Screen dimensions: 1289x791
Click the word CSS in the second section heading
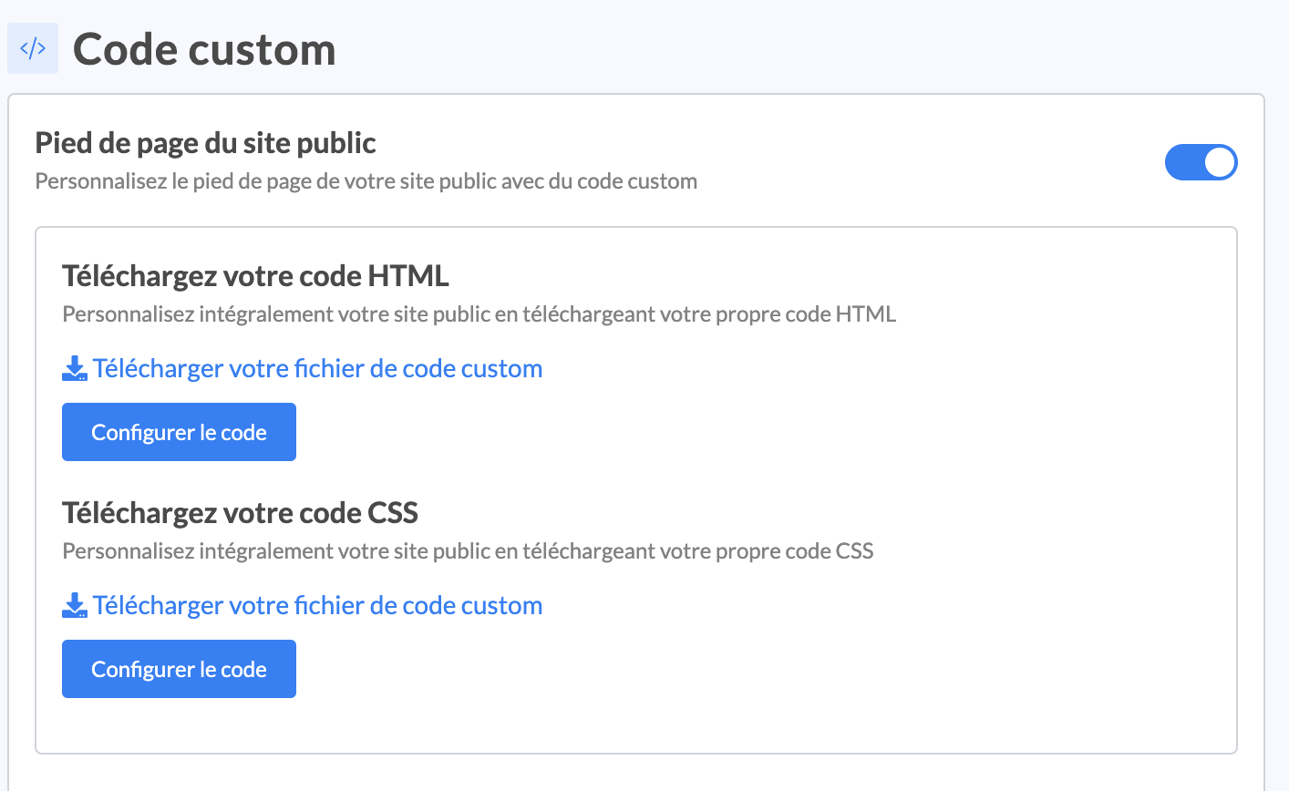point(393,513)
